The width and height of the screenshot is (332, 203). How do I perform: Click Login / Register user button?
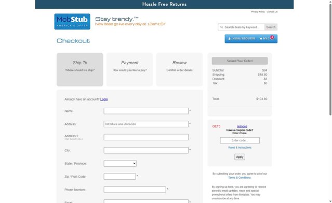click(x=242, y=39)
